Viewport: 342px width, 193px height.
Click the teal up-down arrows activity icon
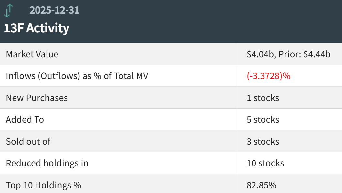(8, 10)
